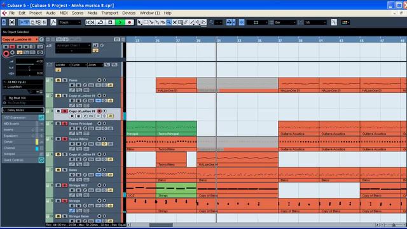
Task: Click the Record transport button
Action: click(130, 23)
